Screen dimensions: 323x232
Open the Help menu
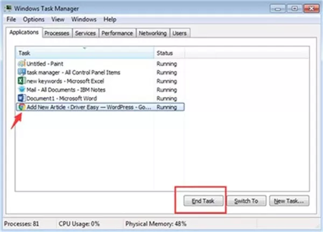pos(110,19)
